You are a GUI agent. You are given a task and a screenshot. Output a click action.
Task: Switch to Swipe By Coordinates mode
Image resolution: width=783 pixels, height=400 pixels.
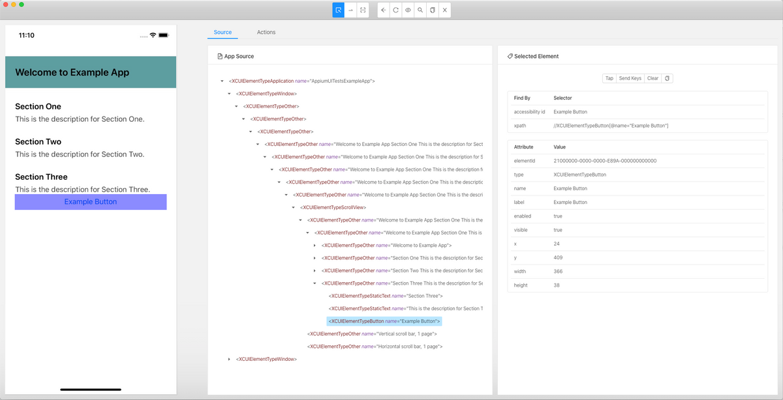click(x=350, y=10)
